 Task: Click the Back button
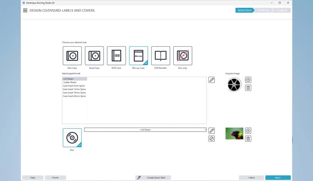point(251,178)
